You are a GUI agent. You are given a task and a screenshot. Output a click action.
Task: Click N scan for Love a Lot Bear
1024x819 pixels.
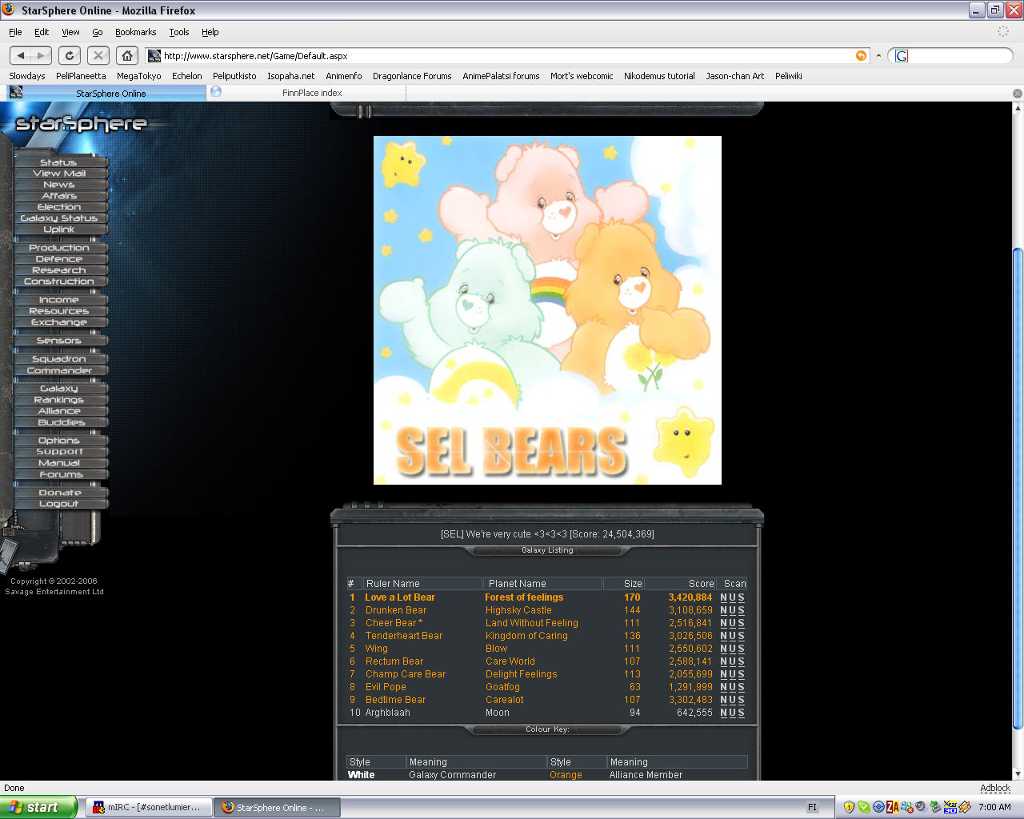tap(723, 597)
